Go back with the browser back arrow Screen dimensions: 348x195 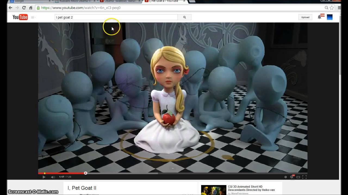point(10,8)
